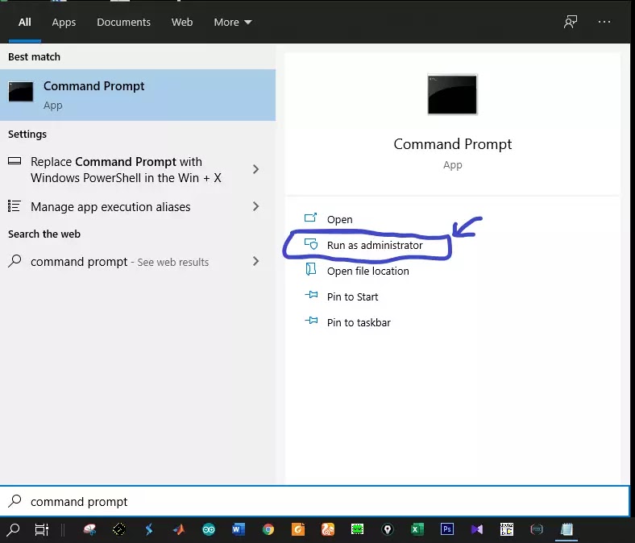Screen dimensions: 635x543
Task: Click the location pin app taskbar icon
Action: 387,529
